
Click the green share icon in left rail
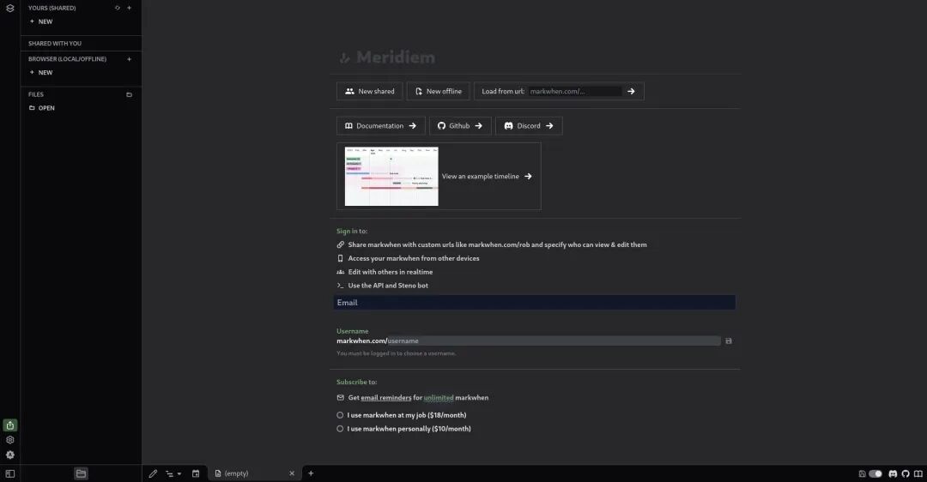10,425
